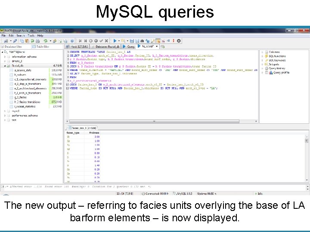Click the delete row circle-minus icon
Viewport: 310px width, 232px height.
tap(96, 41)
